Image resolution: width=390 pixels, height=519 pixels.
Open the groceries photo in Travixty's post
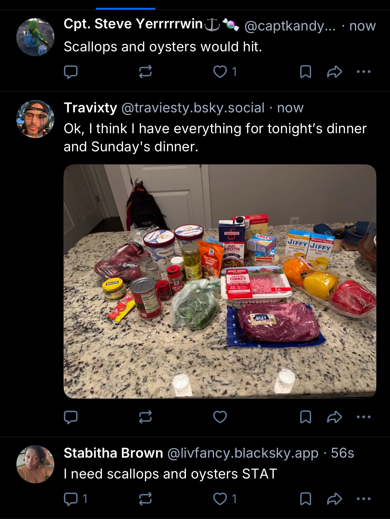220,281
